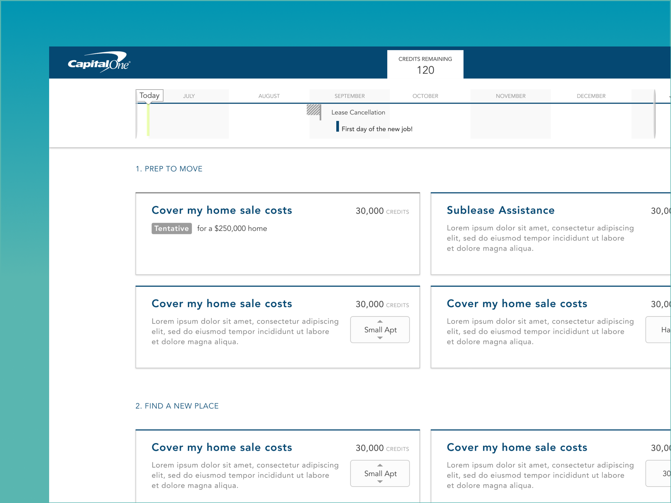Click the Capital One logo
Viewport: 671px width, 503px height.
click(99, 63)
